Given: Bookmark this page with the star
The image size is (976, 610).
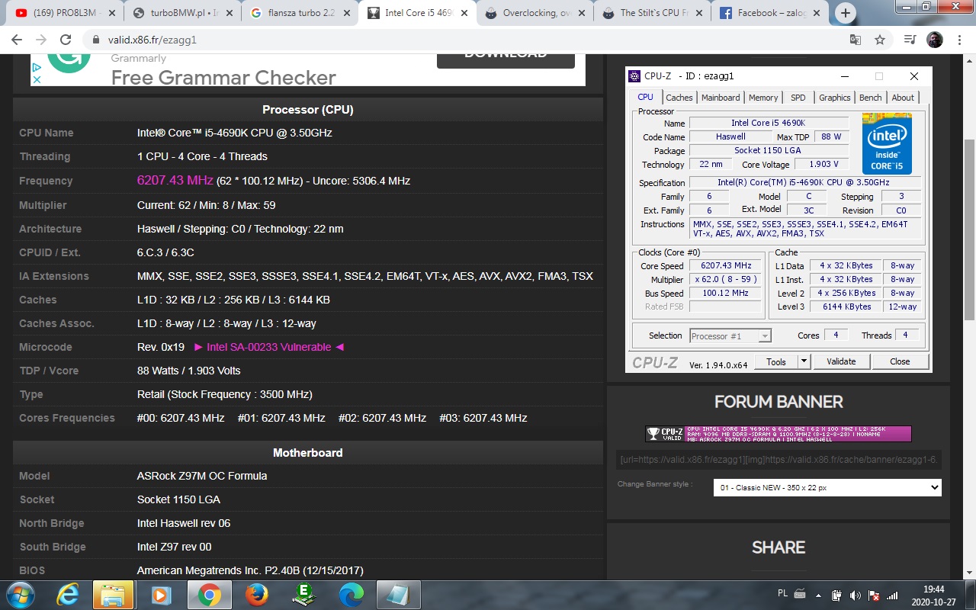Looking at the screenshot, I should (880, 40).
